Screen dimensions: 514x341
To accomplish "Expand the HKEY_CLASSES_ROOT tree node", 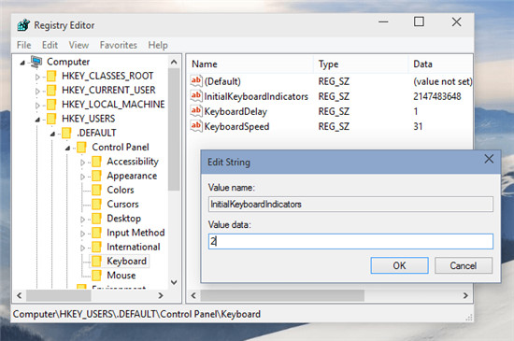I will click(37, 77).
